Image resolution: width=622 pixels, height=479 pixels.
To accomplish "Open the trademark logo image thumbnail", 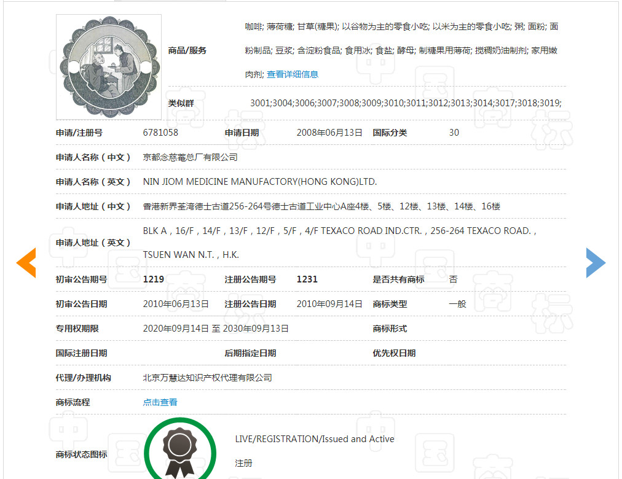I will coord(109,67).
